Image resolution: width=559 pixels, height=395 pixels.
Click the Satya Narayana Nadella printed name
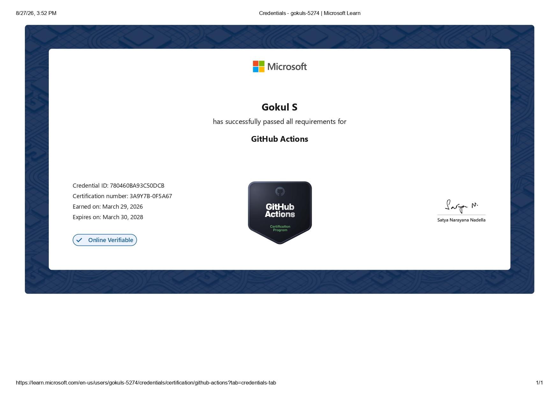(x=461, y=220)
